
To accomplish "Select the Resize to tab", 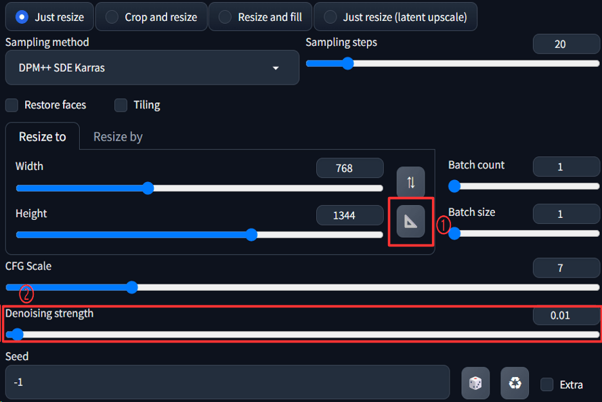I will (x=42, y=137).
